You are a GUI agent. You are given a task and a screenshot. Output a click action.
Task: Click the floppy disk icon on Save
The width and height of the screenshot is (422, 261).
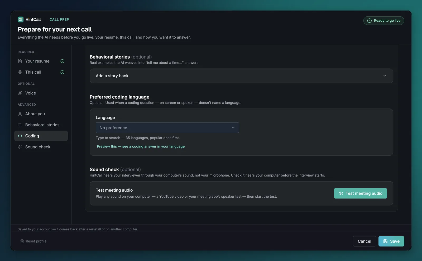(385, 241)
